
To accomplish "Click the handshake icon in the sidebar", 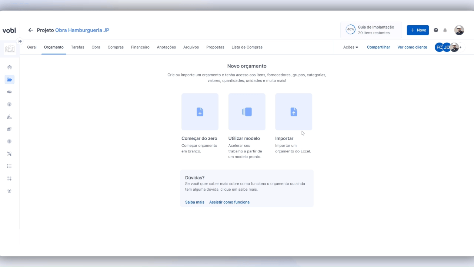I will point(10,92).
